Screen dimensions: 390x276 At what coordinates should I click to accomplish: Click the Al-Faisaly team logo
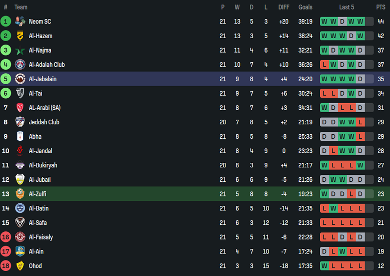pyautogui.click(x=20, y=237)
